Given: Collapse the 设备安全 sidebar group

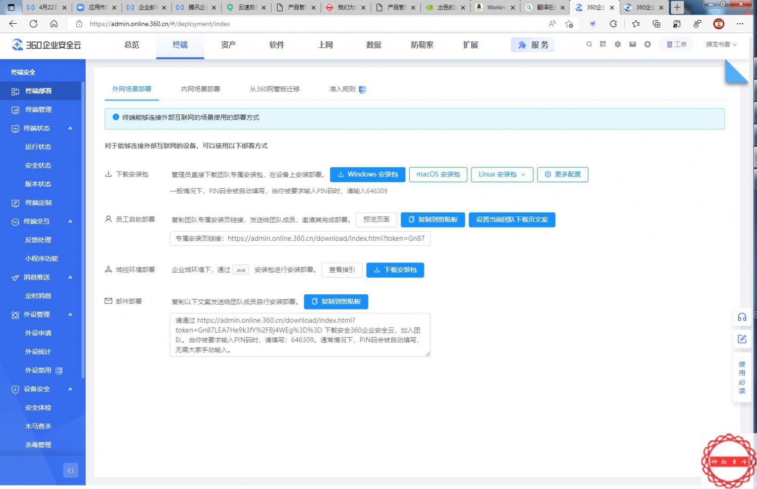Looking at the screenshot, I should (x=70, y=389).
